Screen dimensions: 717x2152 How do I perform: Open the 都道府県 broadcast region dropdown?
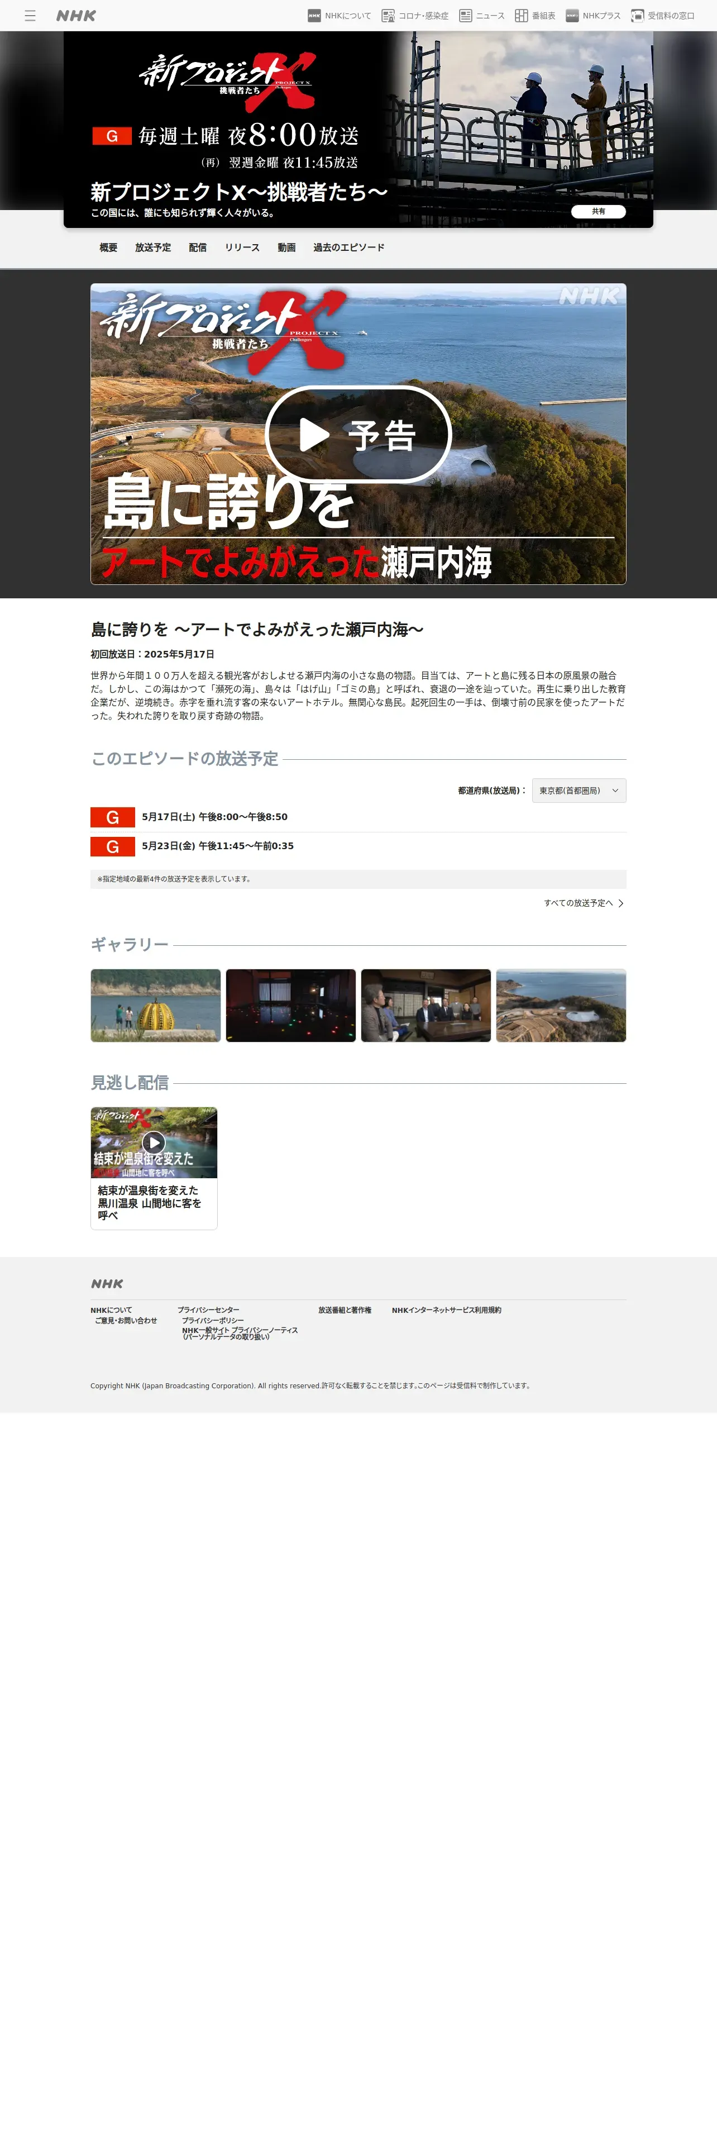tap(579, 791)
